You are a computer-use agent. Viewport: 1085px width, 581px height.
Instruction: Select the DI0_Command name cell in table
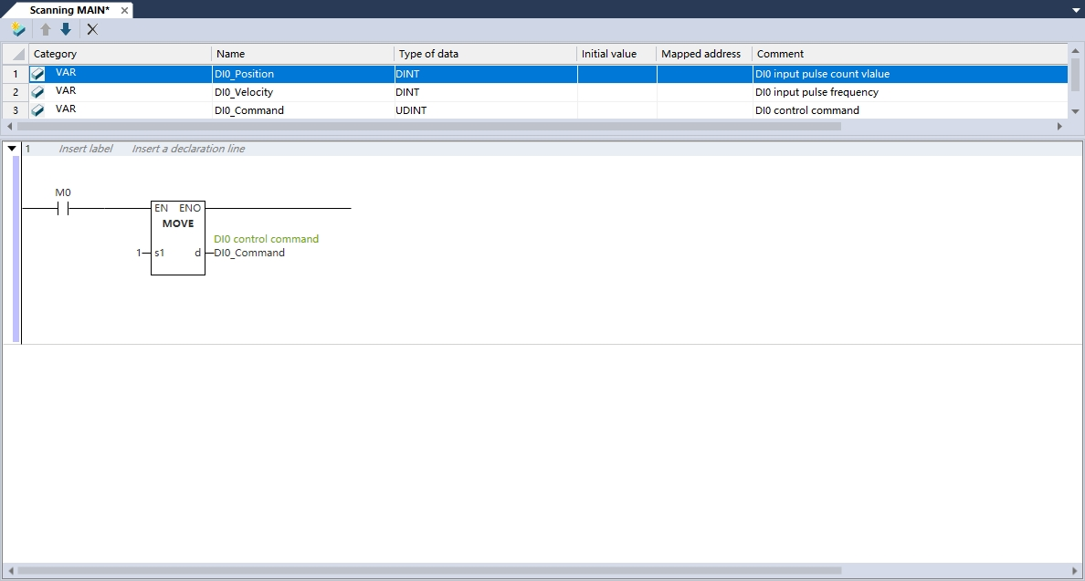coord(303,109)
